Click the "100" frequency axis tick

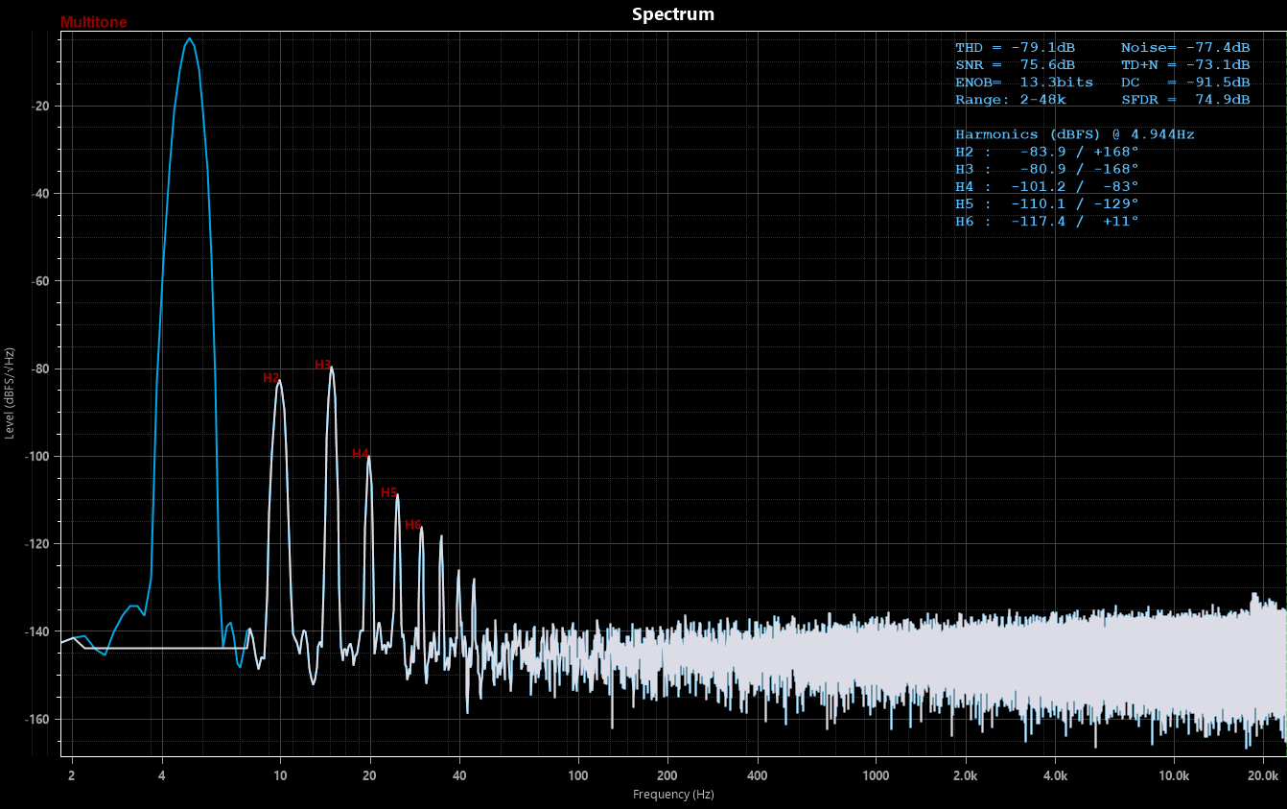(x=578, y=774)
